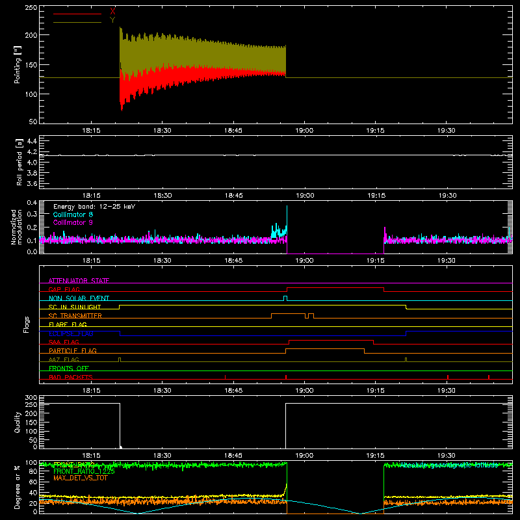Click the 4.4 tick on roll period axis
Image resolution: width=520 pixels, height=520 pixels.
pos(31,141)
